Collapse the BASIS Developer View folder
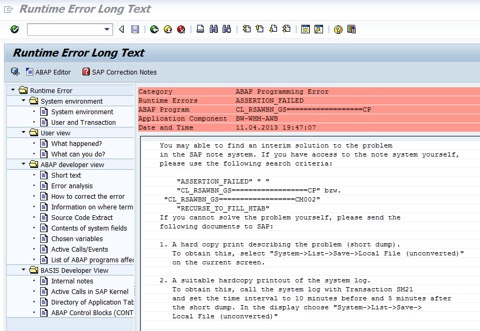This screenshot has height=331, width=480. point(24,270)
